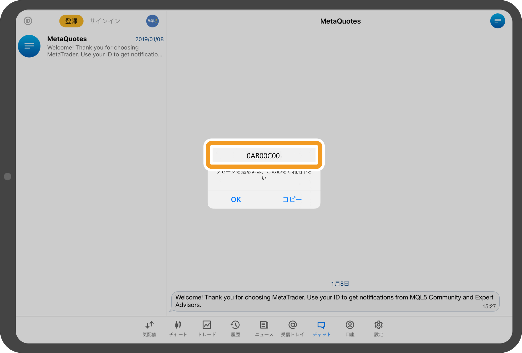Select the チャット chat tab

(322, 329)
